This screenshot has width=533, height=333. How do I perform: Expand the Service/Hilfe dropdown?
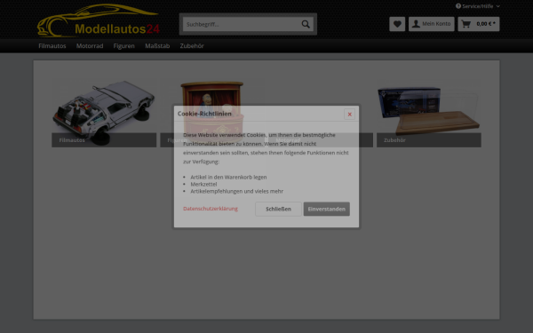[x=478, y=6]
